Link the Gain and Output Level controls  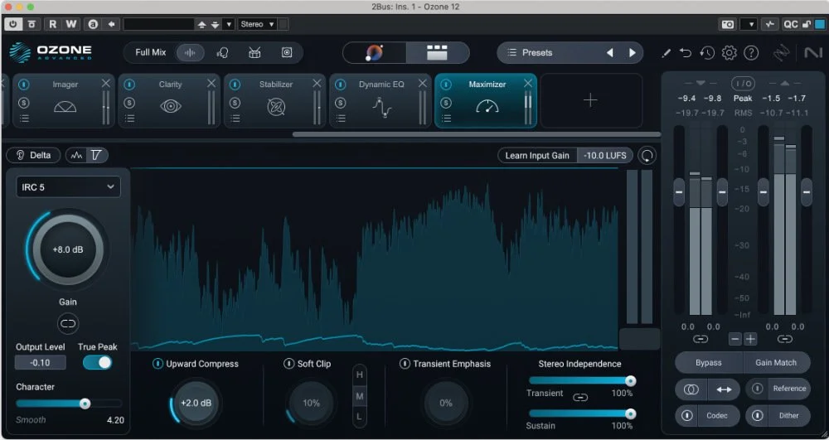pyautogui.click(x=68, y=324)
